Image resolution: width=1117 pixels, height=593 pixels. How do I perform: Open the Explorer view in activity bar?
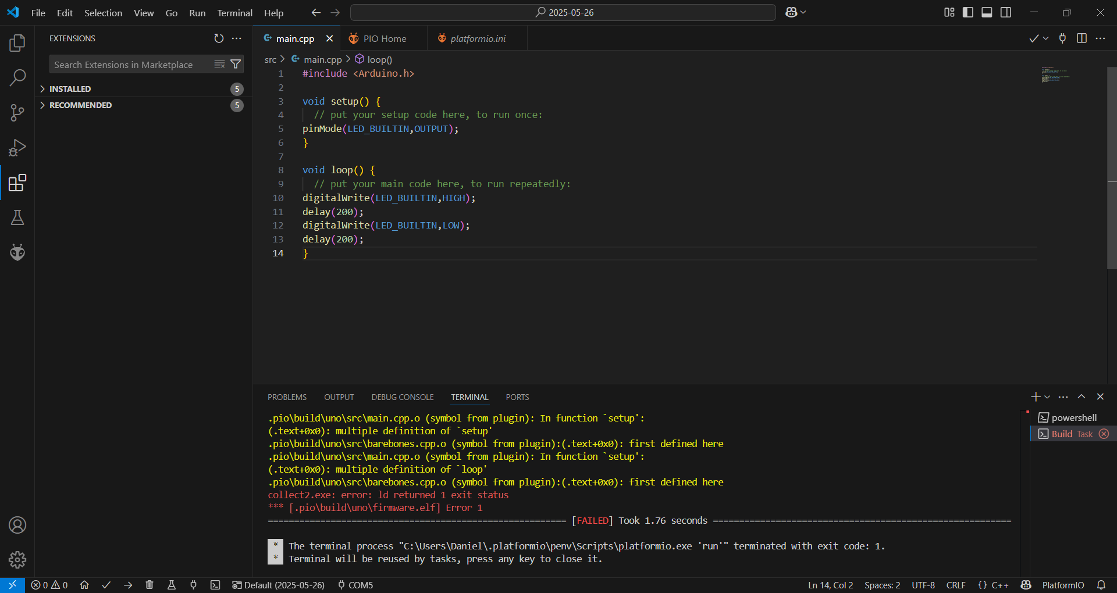(17, 42)
